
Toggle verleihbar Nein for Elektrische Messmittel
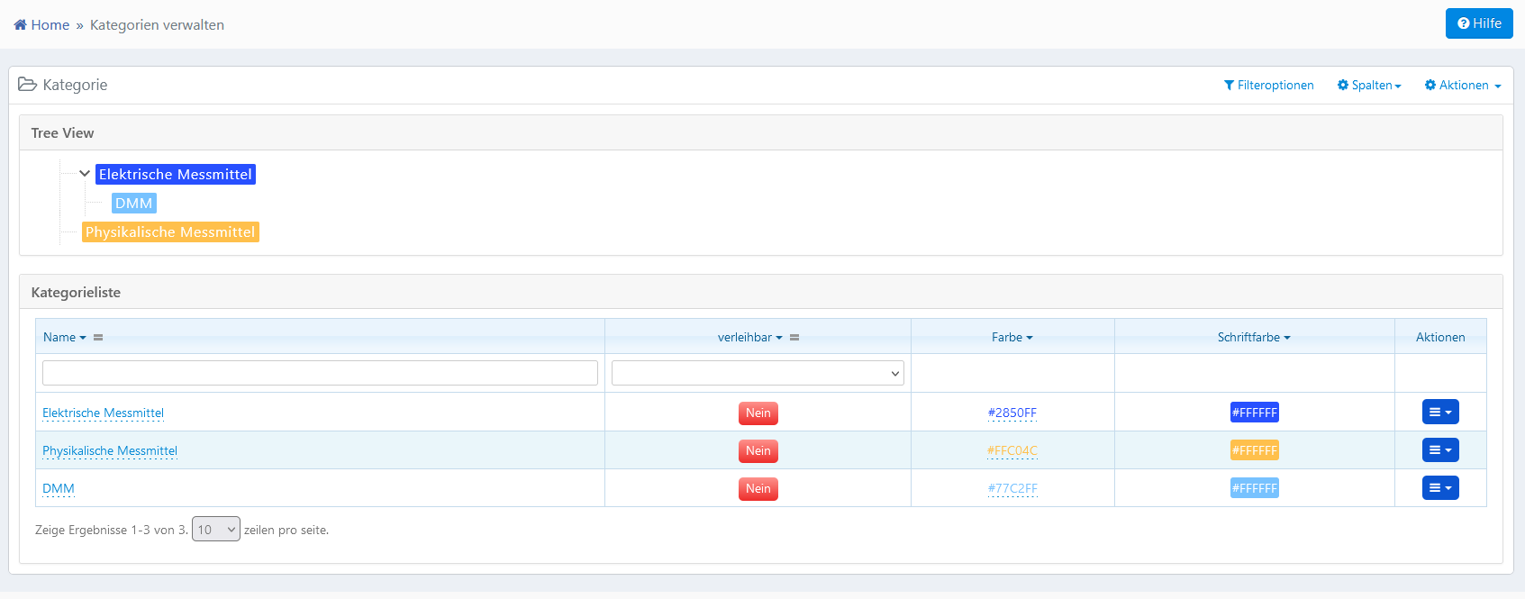(758, 413)
